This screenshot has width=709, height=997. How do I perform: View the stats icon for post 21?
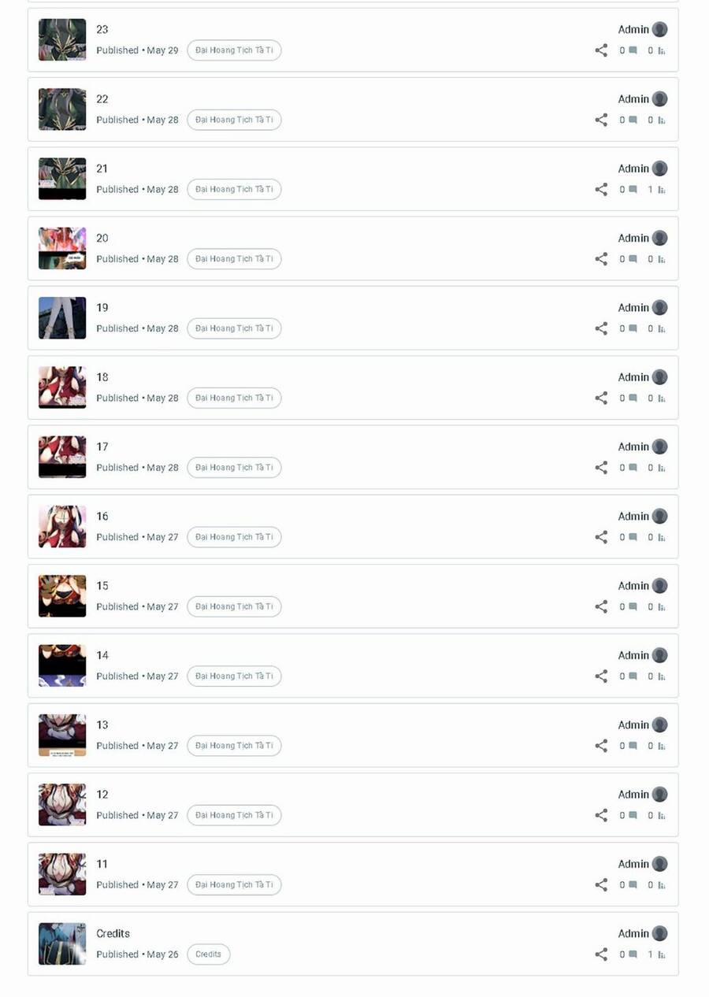point(662,190)
